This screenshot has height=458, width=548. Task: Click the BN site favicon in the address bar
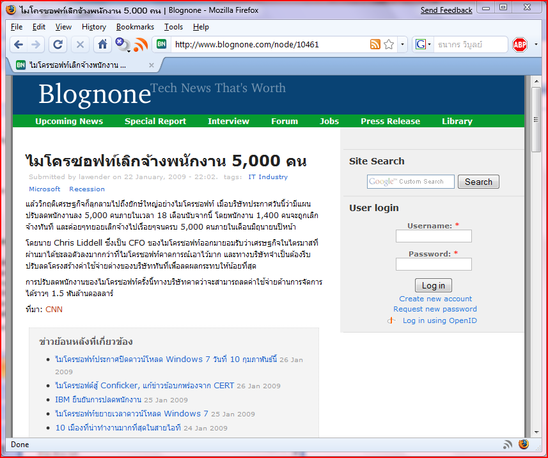[161, 45]
